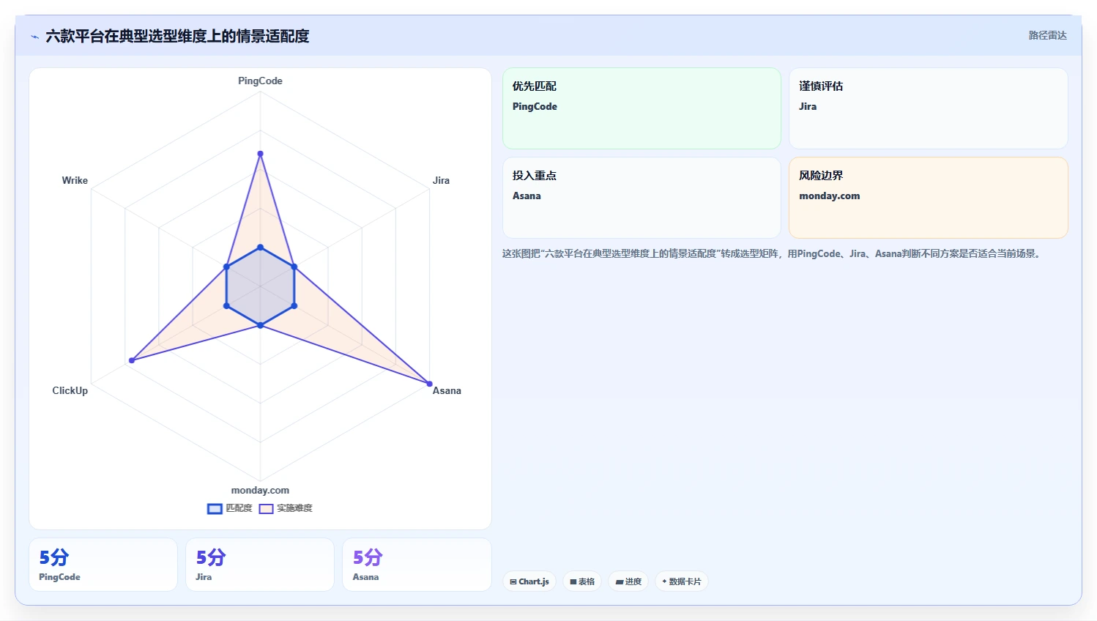Viewport: 1097px width, 621px height.
Task: Click the 实施难度 data point on PingCode axis
Action: [260, 154]
